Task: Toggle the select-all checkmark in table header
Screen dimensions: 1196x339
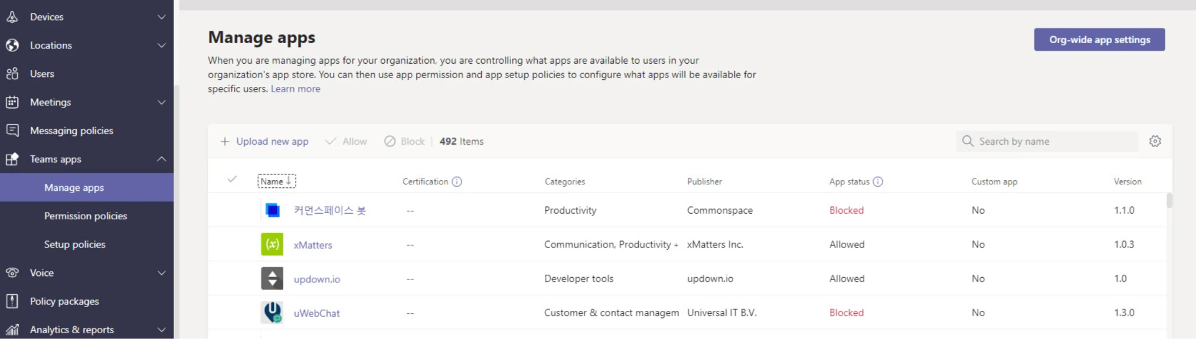Action: tap(232, 180)
